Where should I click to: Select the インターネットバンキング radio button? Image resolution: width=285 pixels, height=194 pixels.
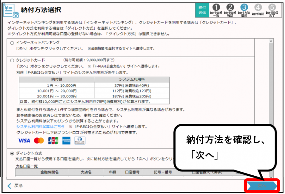tap(11, 43)
